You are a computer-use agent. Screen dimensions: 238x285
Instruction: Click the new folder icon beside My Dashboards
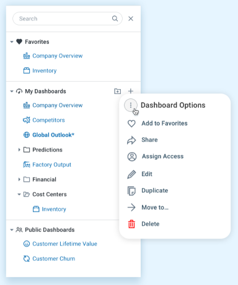point(118,91)
